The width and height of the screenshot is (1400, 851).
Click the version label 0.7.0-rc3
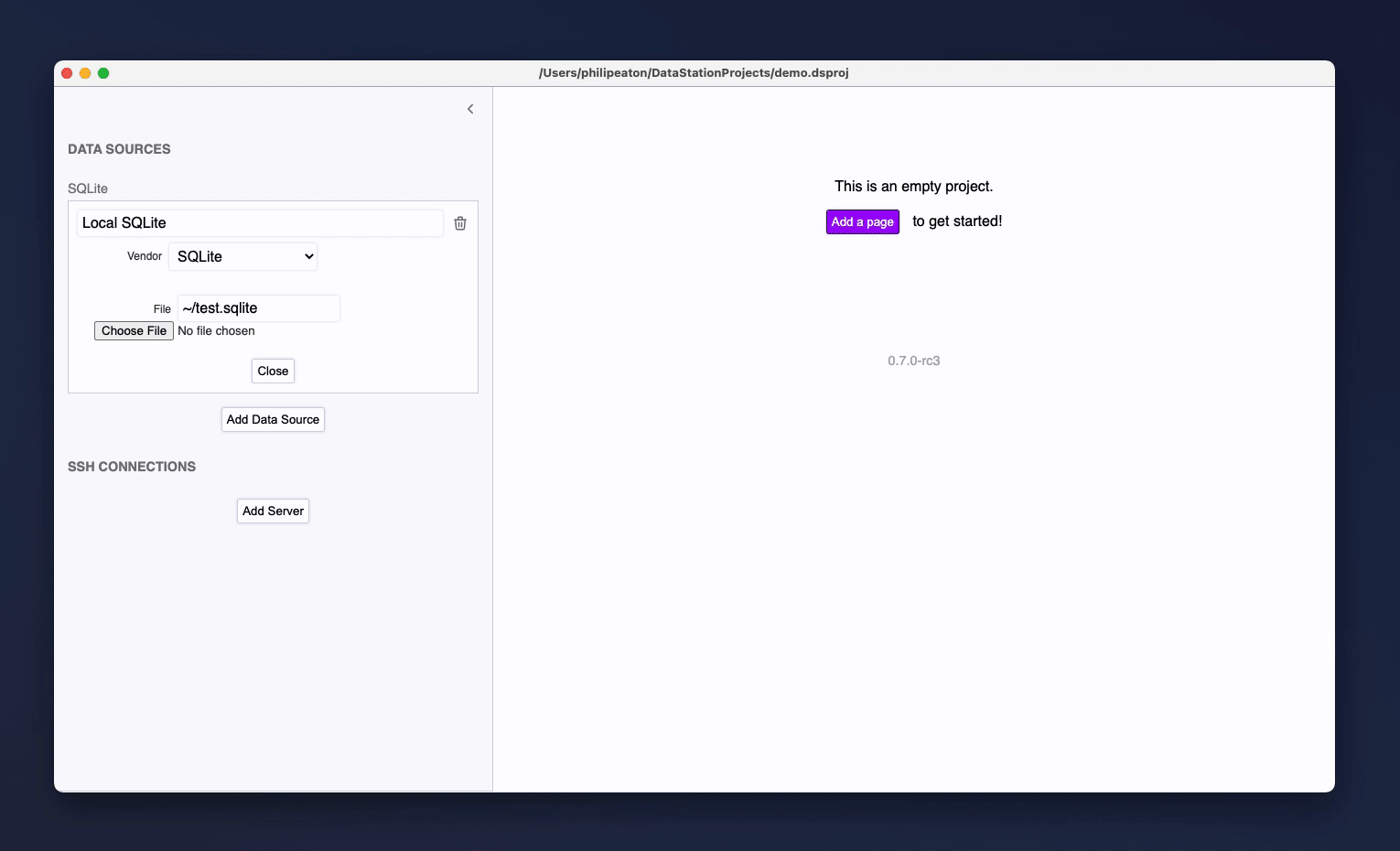pyautogui.click(x=913, y=361)
